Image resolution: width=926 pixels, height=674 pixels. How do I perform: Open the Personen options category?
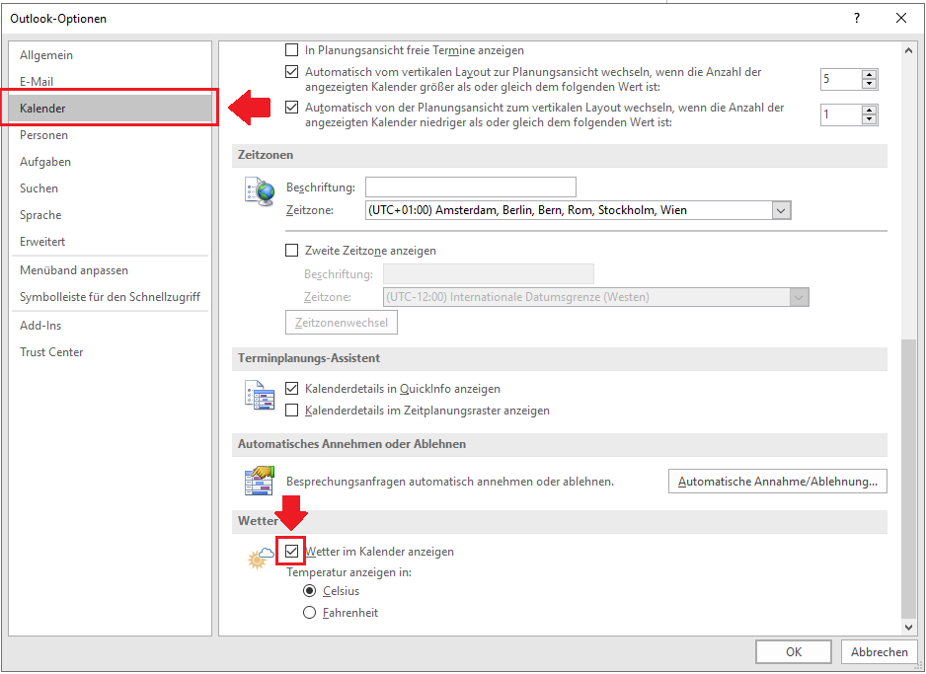[x=111, y=134]
